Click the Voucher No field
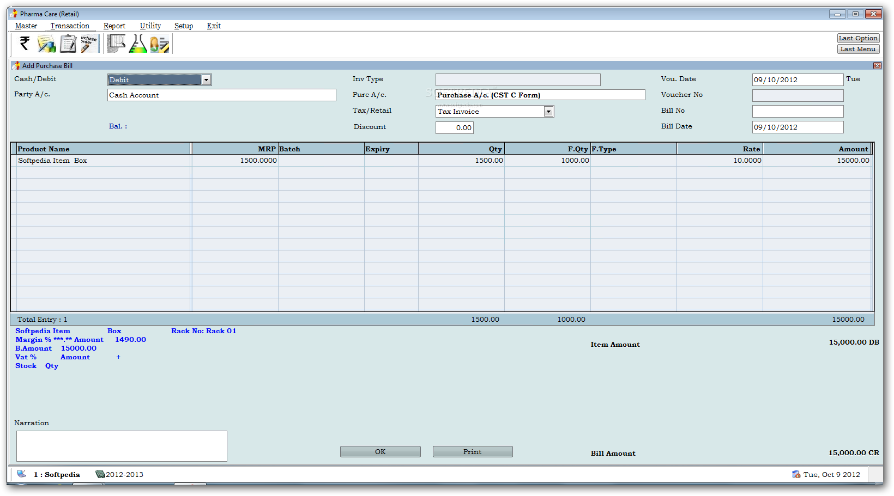Image resolution: width=894 pixels, height=496 pixels. tap(798, 96)
